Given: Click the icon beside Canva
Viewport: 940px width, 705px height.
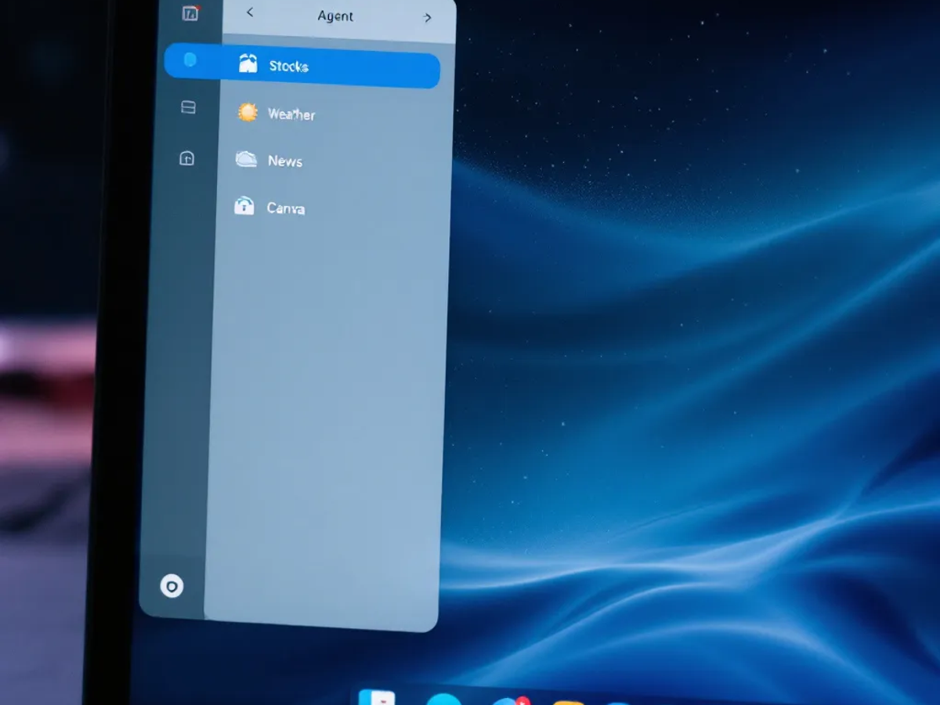Looking at the screenshot, I should (x=244, y=206).
